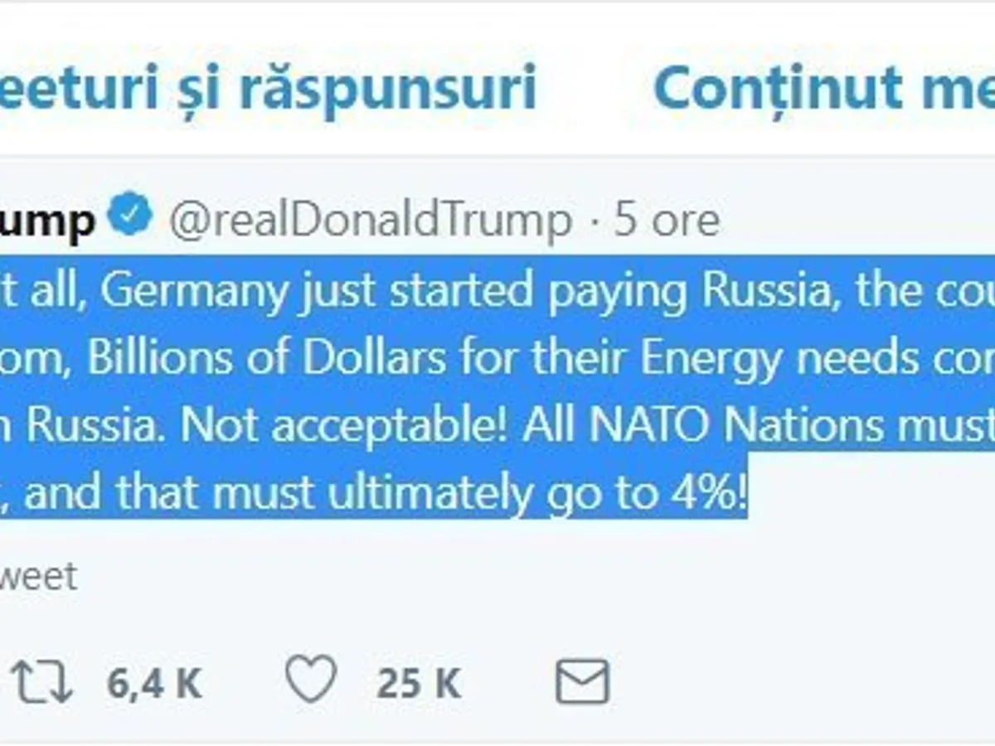Click the gray 'weet' link below the tweet
This screenshot has height=746, width=995.
38,576
